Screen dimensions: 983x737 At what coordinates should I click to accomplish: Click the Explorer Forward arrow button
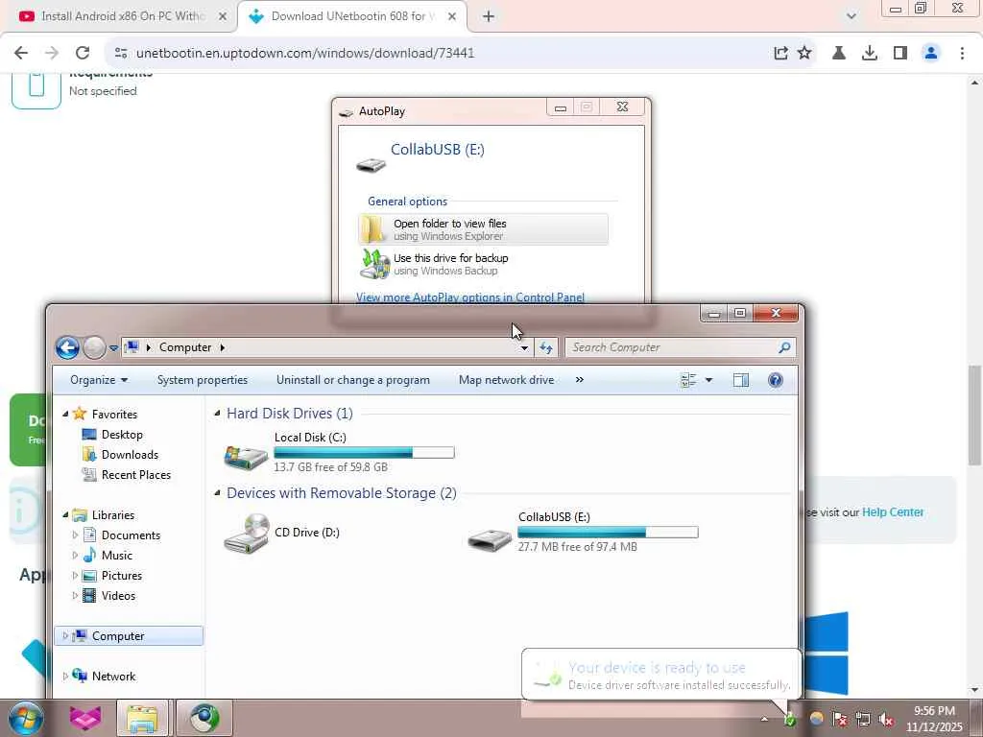[95, 347]
